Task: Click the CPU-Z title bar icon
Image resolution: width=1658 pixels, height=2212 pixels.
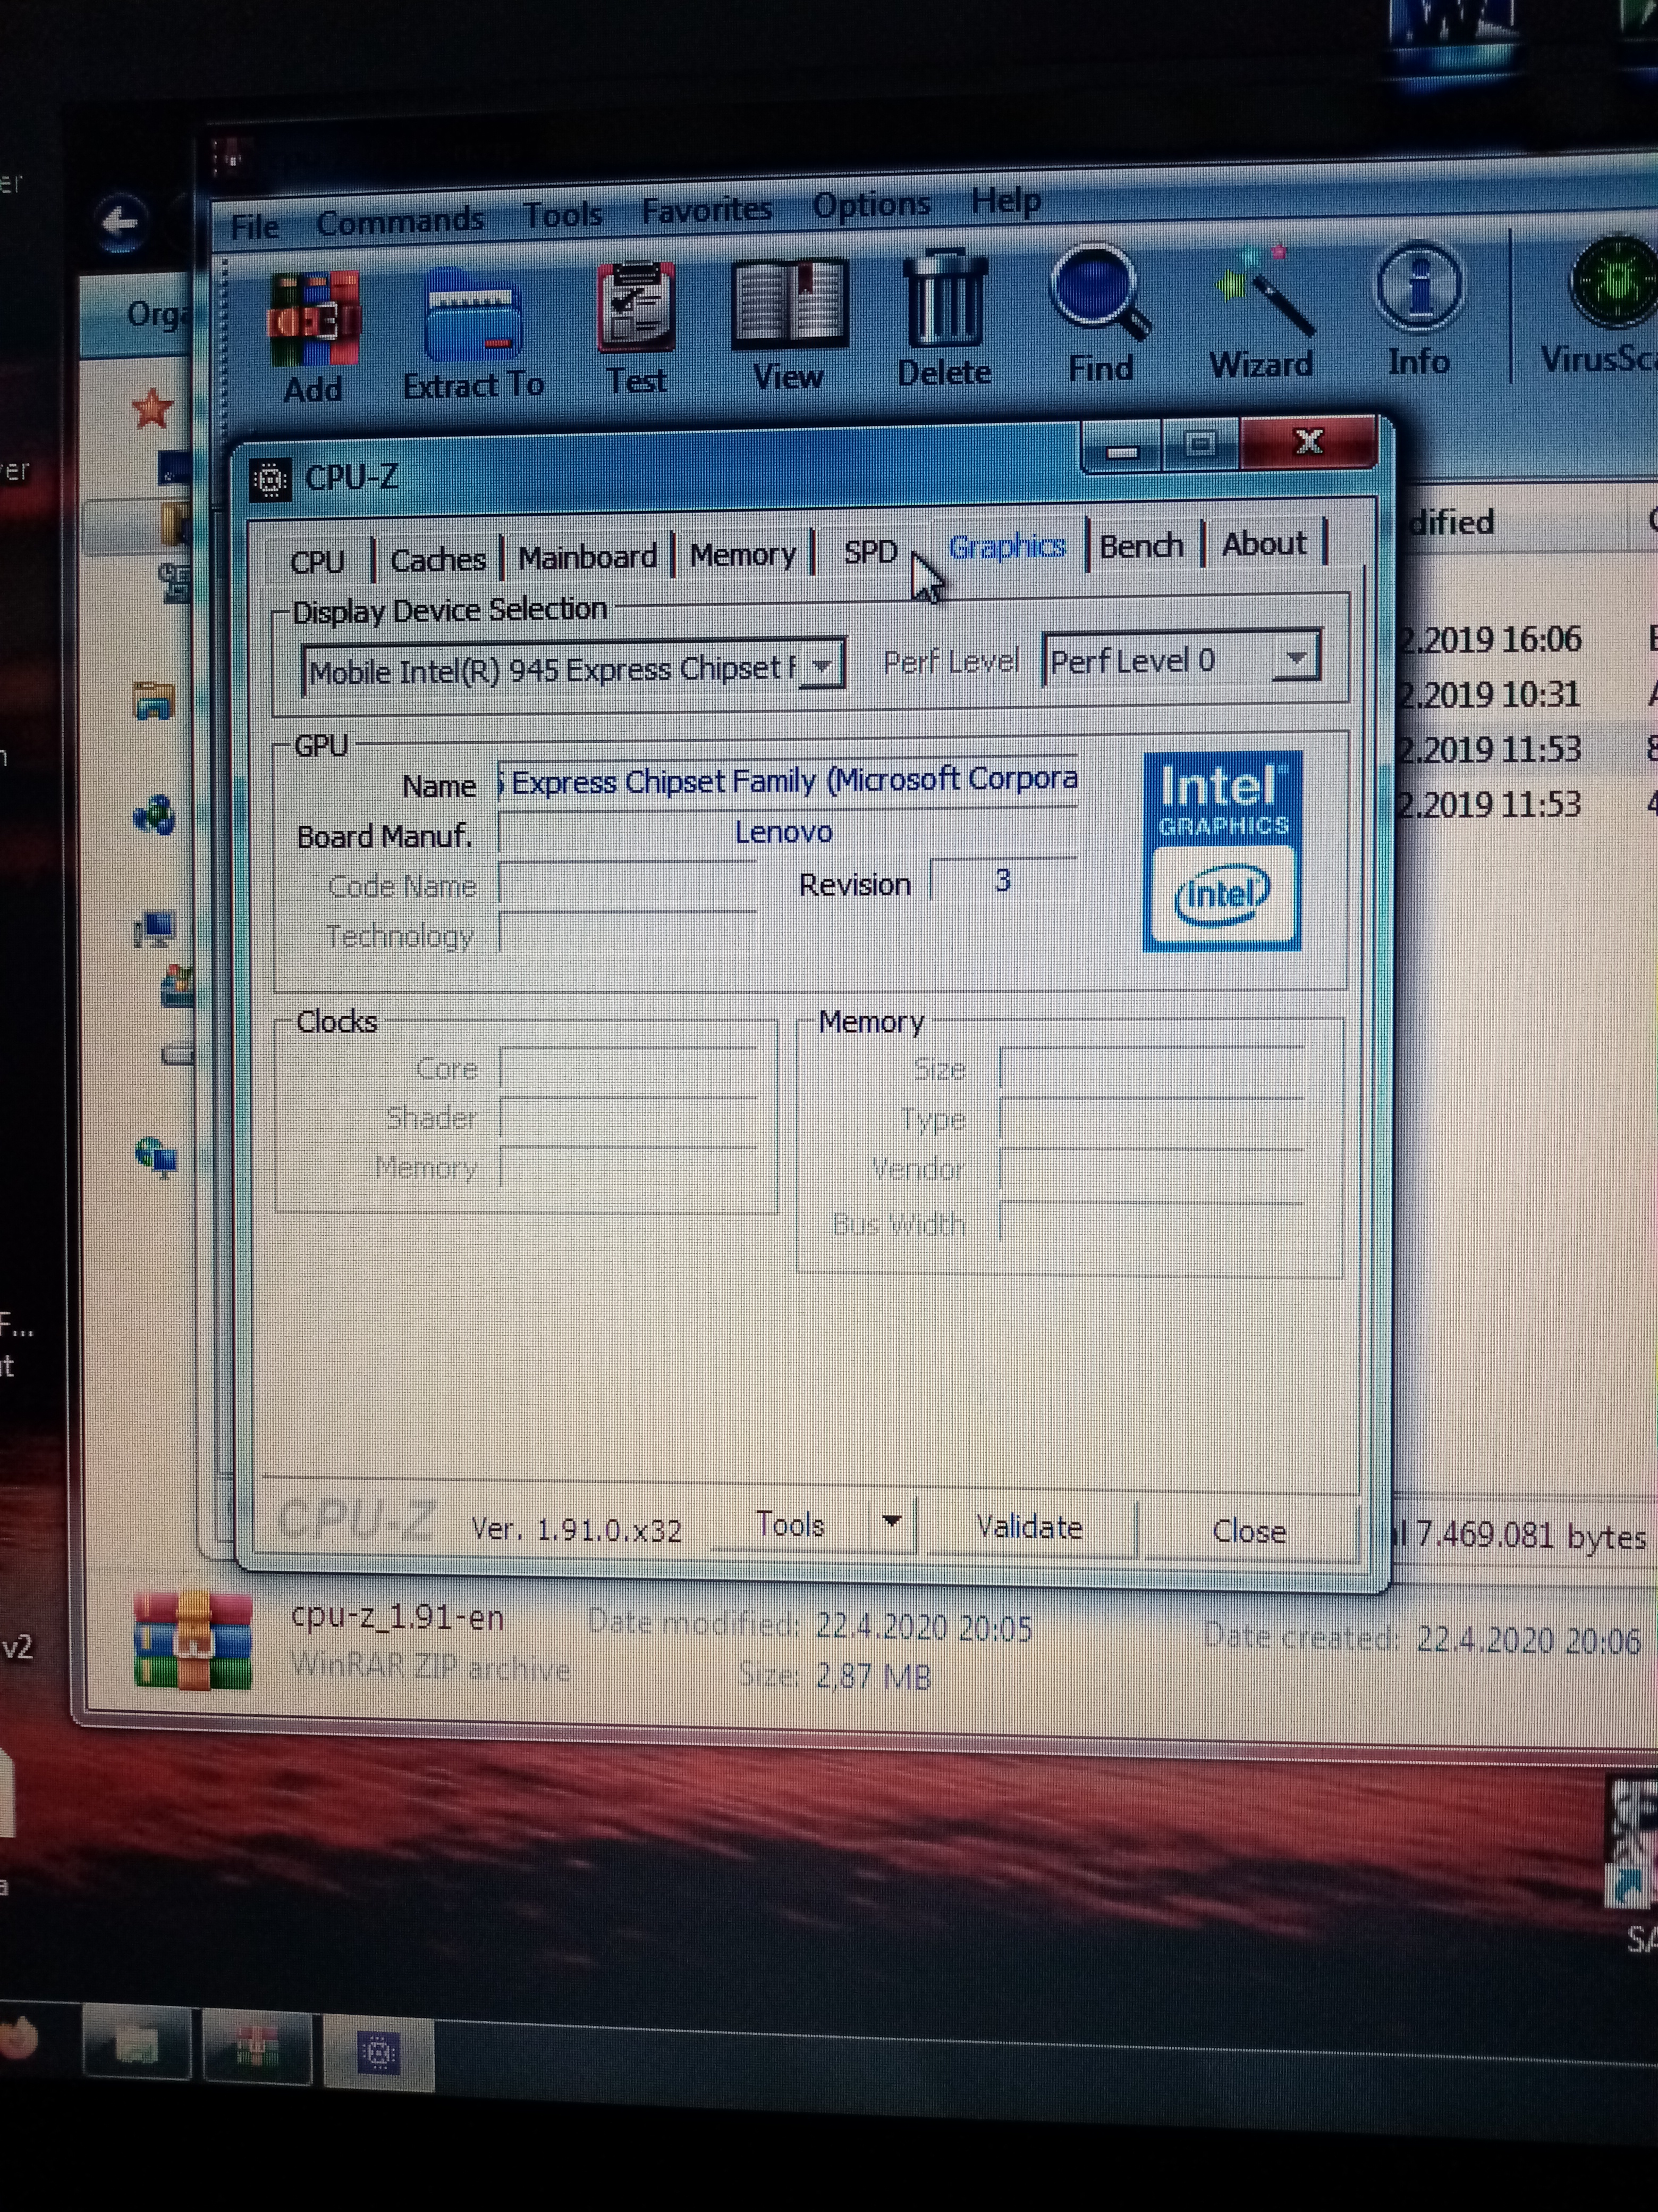Action: point(270,480)
